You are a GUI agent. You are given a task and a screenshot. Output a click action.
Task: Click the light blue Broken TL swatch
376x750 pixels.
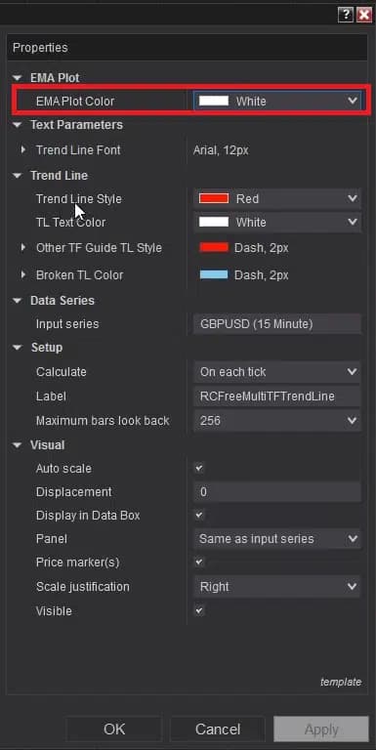(x=214, y=274)
